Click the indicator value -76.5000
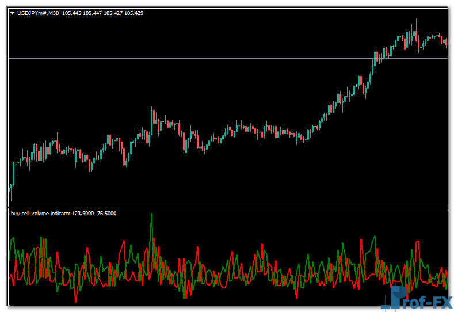Screen dimensions: 454x312 coord(105,214)
